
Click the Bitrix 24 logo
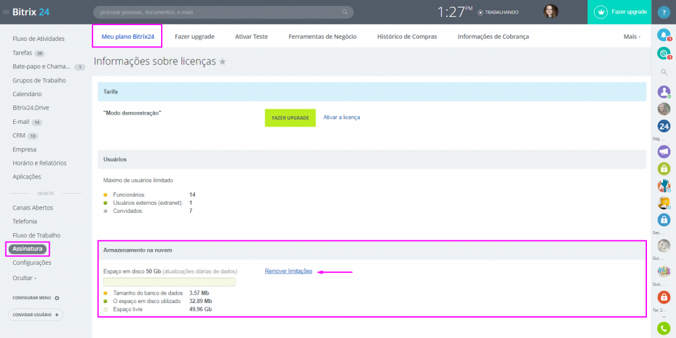click(x=30, y=12)
